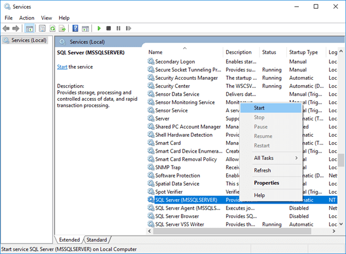Click the Refresh toolbar icon
The image size is (346, 254).
coord(53,28)
